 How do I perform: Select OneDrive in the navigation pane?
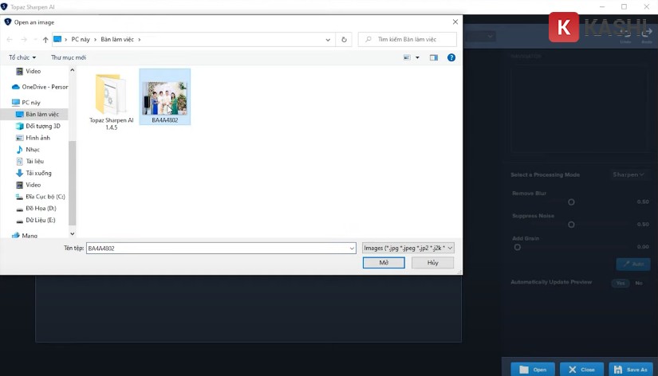pos(44,87)
